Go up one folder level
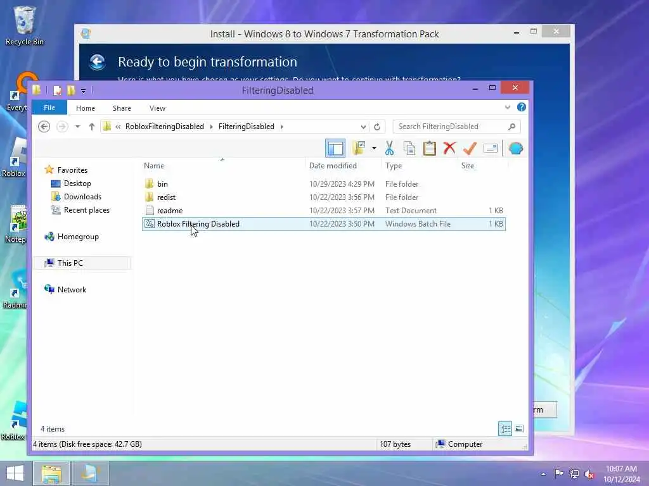649x486 pixels. point(91,127)
